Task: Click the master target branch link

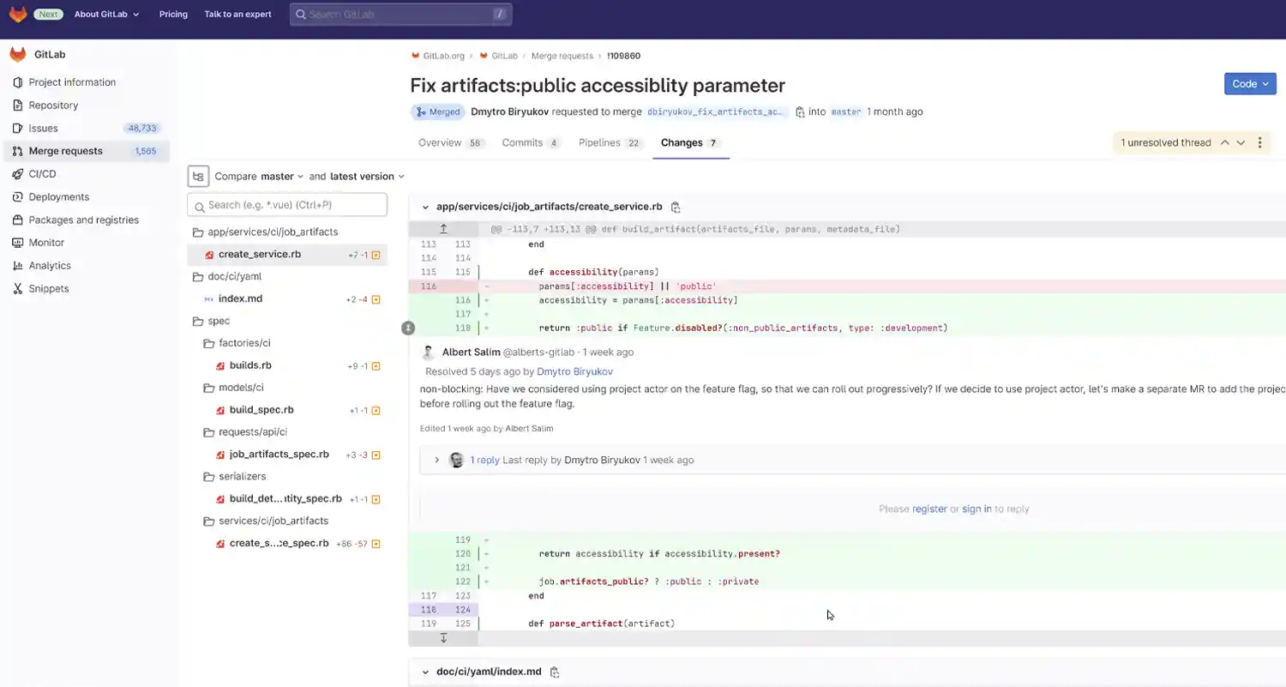Action: (x=845, y=111)
